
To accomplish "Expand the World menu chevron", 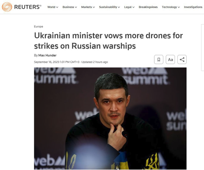I will click(57, 7).
